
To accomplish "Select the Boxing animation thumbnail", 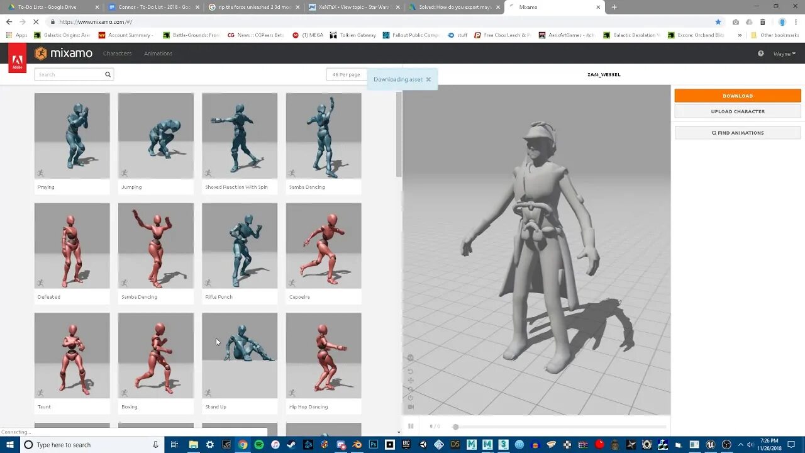I will pyautogui.click(x=156, y=355).
